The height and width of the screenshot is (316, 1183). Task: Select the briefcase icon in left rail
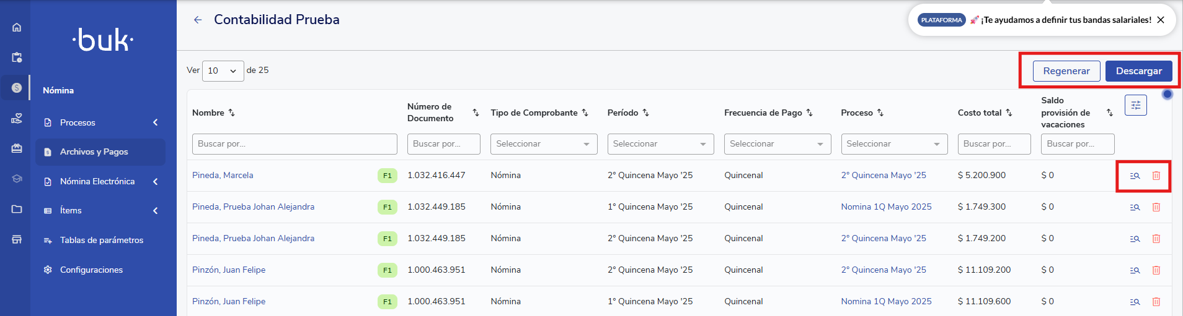17,148
